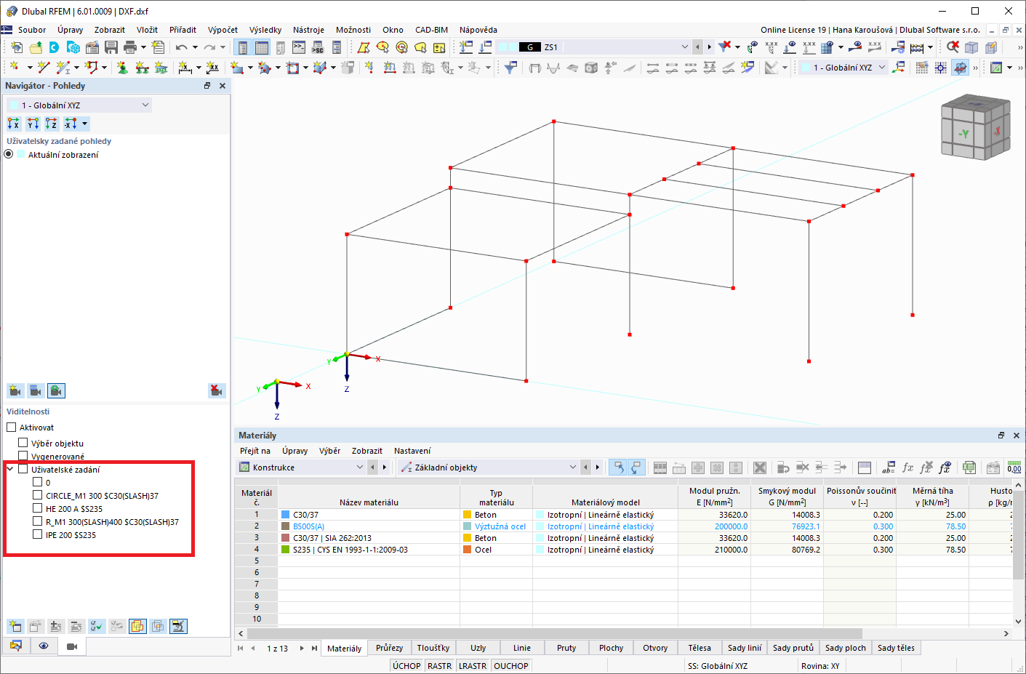Tick the CIRCLE_M1 300 checkbox
Viewport: 1026px width, 674px height.
(x=37, y=495)
